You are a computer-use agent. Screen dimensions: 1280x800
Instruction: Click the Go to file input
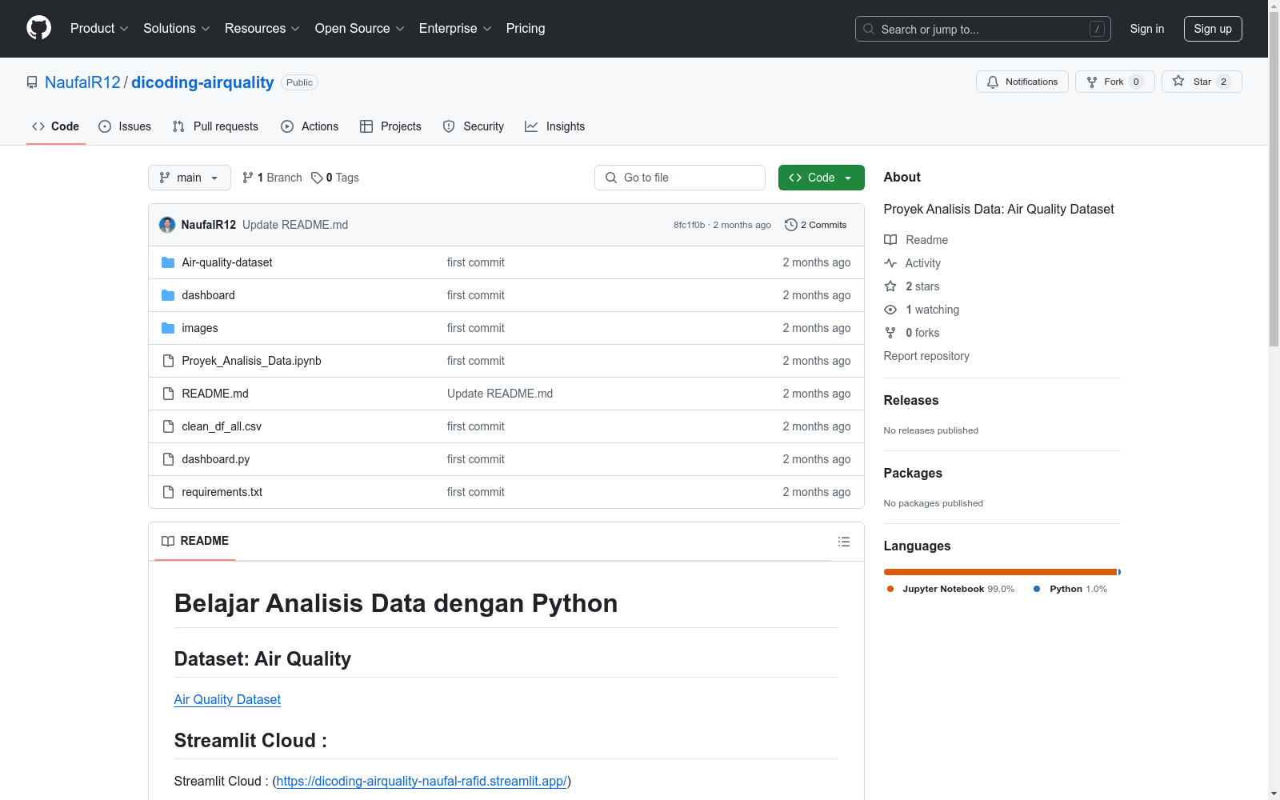click(x=680, y=178)
